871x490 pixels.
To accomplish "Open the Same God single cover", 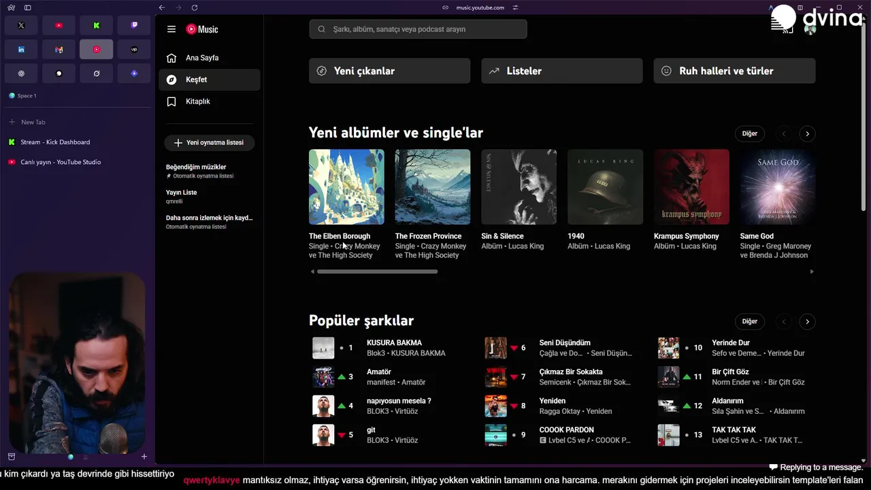I will pos(778,186).
